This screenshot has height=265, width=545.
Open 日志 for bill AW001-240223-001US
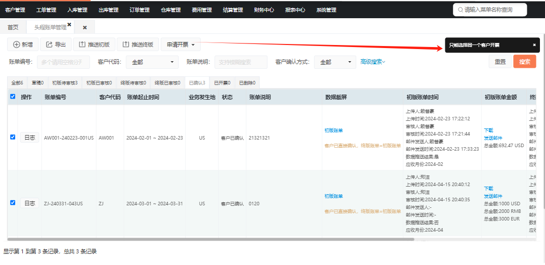(29, 138)
